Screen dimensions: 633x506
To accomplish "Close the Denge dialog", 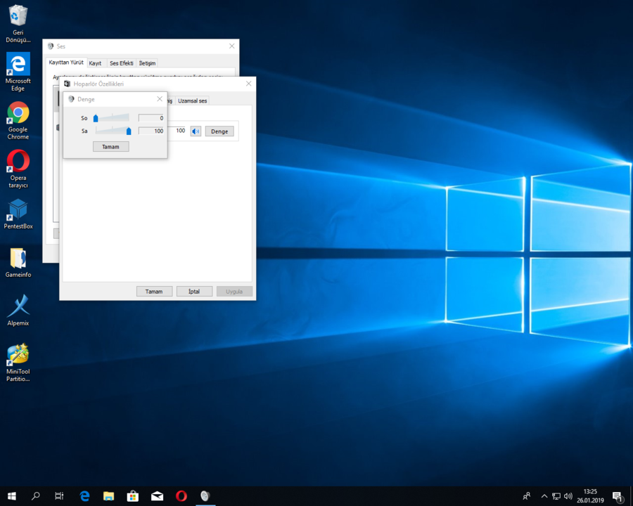I will (160, 99).
